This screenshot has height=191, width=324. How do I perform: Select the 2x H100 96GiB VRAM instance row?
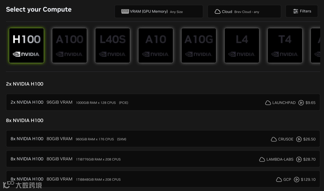[163, 102]
